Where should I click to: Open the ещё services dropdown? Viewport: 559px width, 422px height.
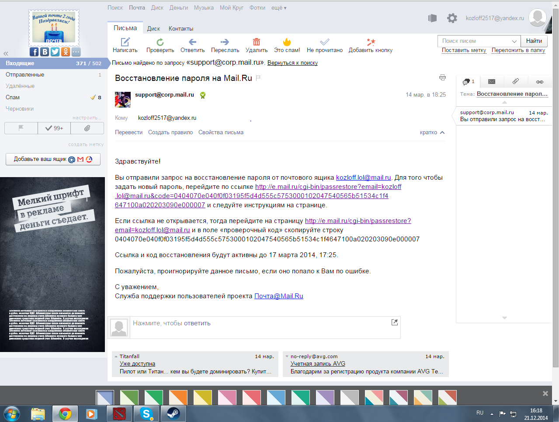point(279,7)
